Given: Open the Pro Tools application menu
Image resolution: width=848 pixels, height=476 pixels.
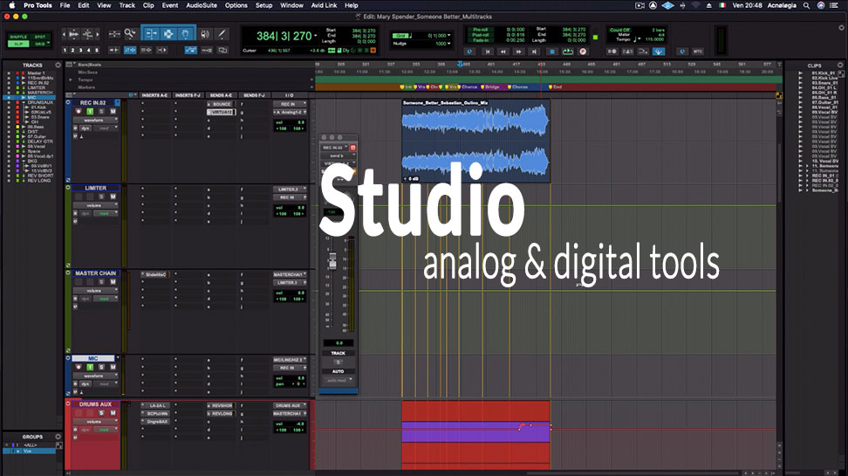Looking at the screenshot, I should [x=38, y=5].
